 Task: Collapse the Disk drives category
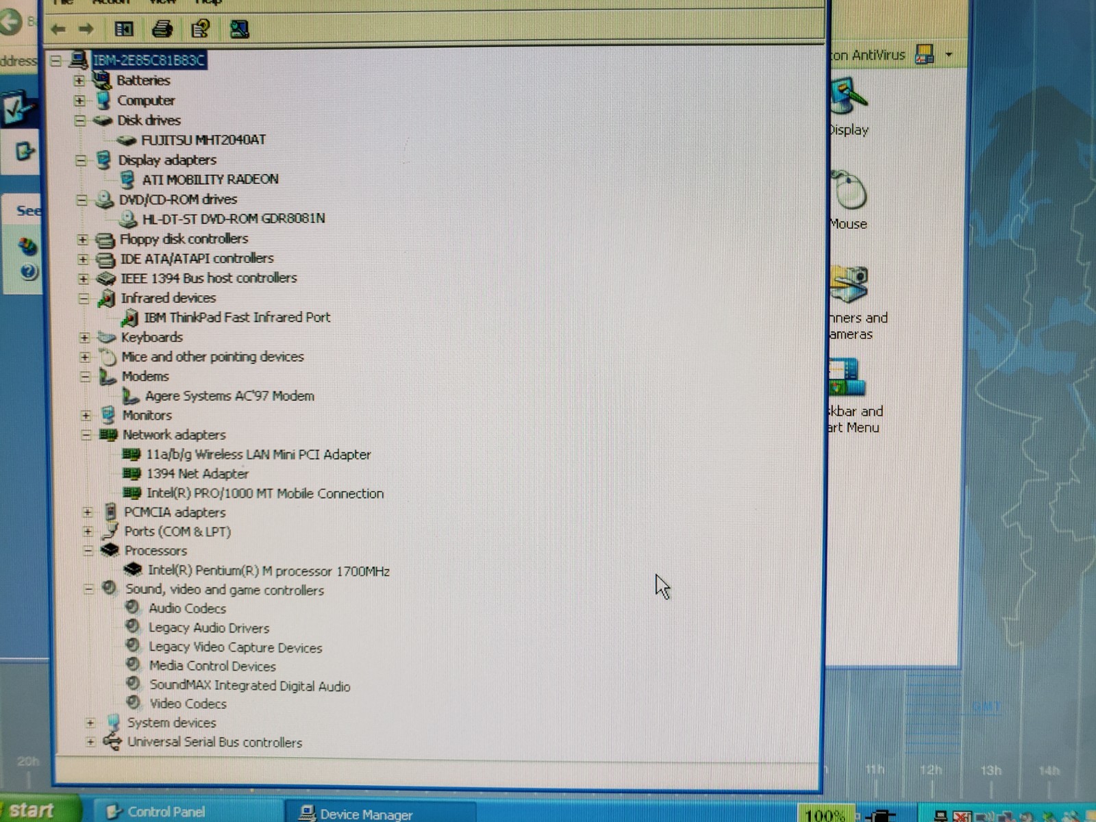click(x=80, y=121)
